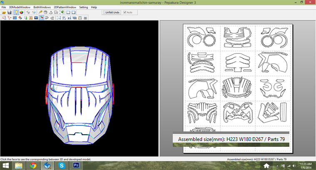Open the File menu
The width and height of the screenshot is (316, 170).
click(4, 7)
